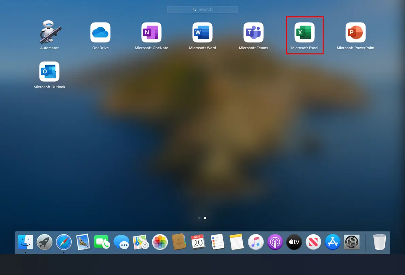Screen dimensions: 405x275
Task: Click the OneDrive cloud icon
Action: coord(100,33)
